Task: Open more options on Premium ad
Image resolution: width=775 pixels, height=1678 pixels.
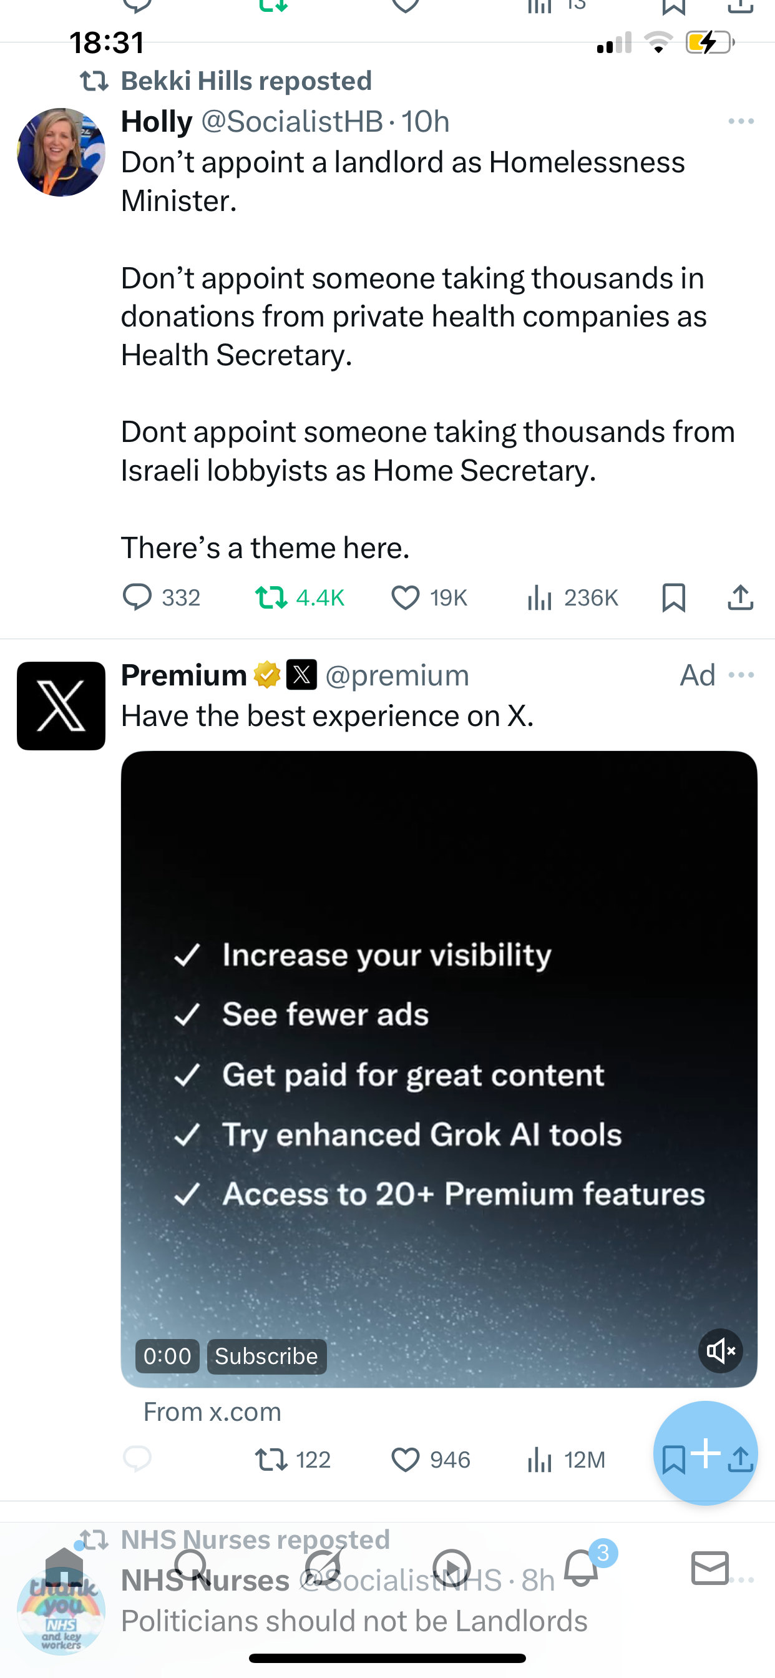Action: (x=741, y=675)
